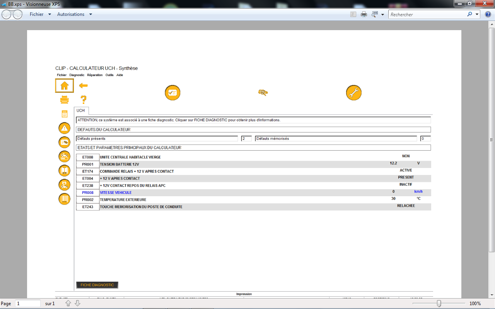Open the zoom options dropdown arrow

(382, 15)
